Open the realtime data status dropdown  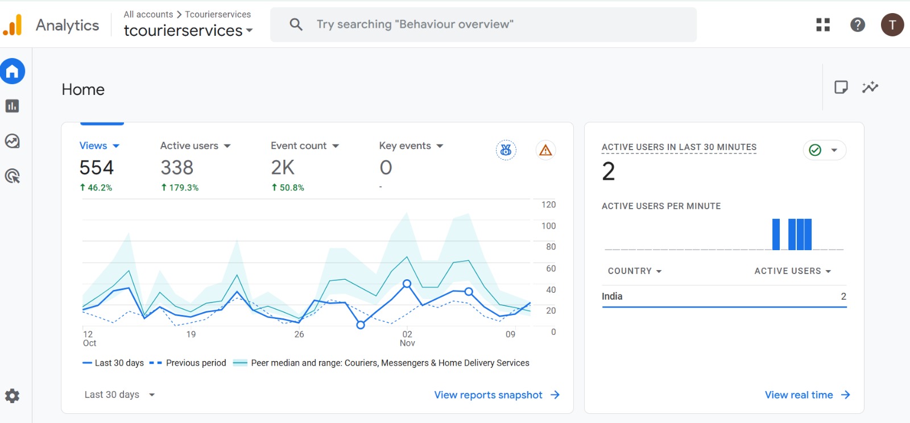coord(824,150)
